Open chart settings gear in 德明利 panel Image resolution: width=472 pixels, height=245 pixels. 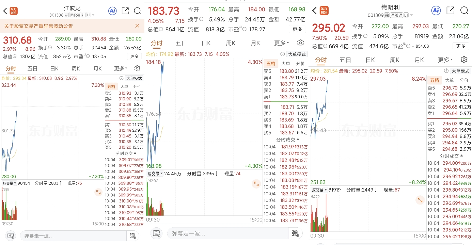[x=464, y=60]
